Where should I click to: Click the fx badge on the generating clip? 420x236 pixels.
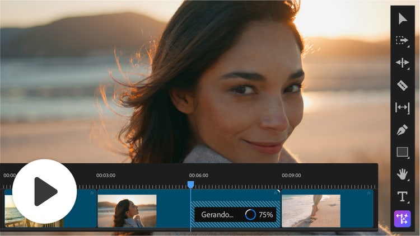tap(276, 193)
